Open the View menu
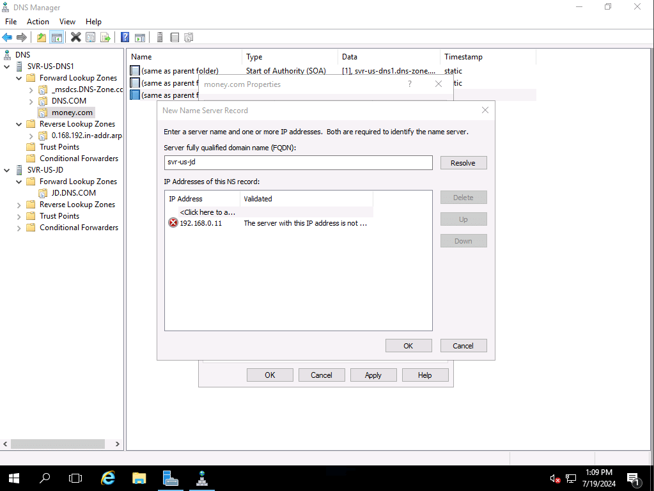The width and height of the screenshot is (654, 491). pyautogui.click(x=67, y=22)
